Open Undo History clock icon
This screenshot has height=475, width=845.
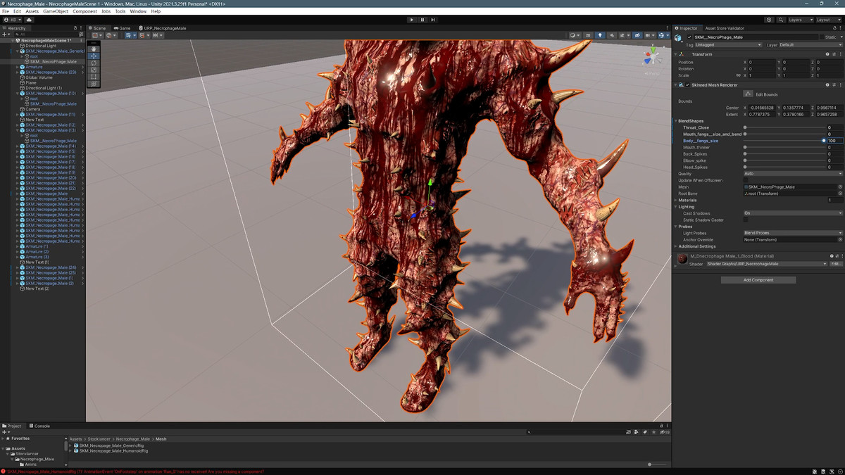769,20
